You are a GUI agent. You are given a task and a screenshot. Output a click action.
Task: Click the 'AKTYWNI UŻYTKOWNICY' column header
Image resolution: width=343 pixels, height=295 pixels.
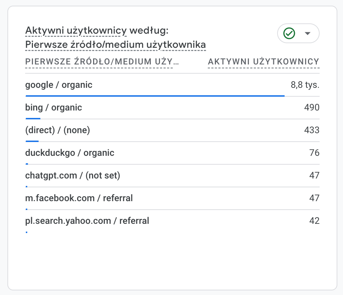(263, 62)
